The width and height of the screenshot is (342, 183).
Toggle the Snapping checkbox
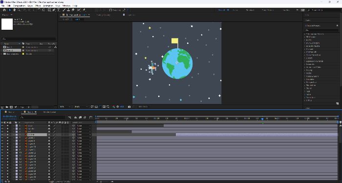110,10
